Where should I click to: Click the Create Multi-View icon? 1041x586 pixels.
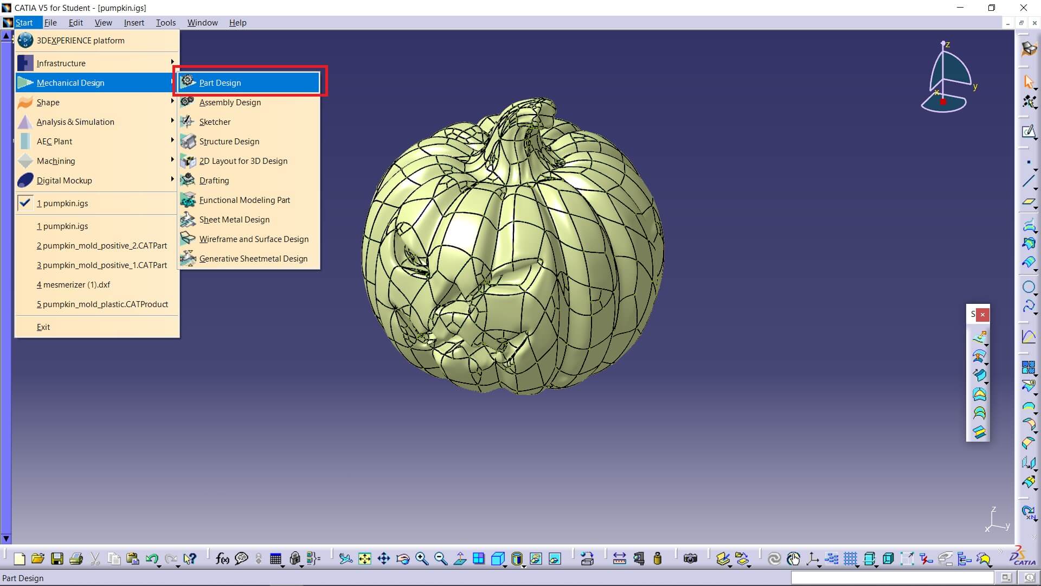478,558
